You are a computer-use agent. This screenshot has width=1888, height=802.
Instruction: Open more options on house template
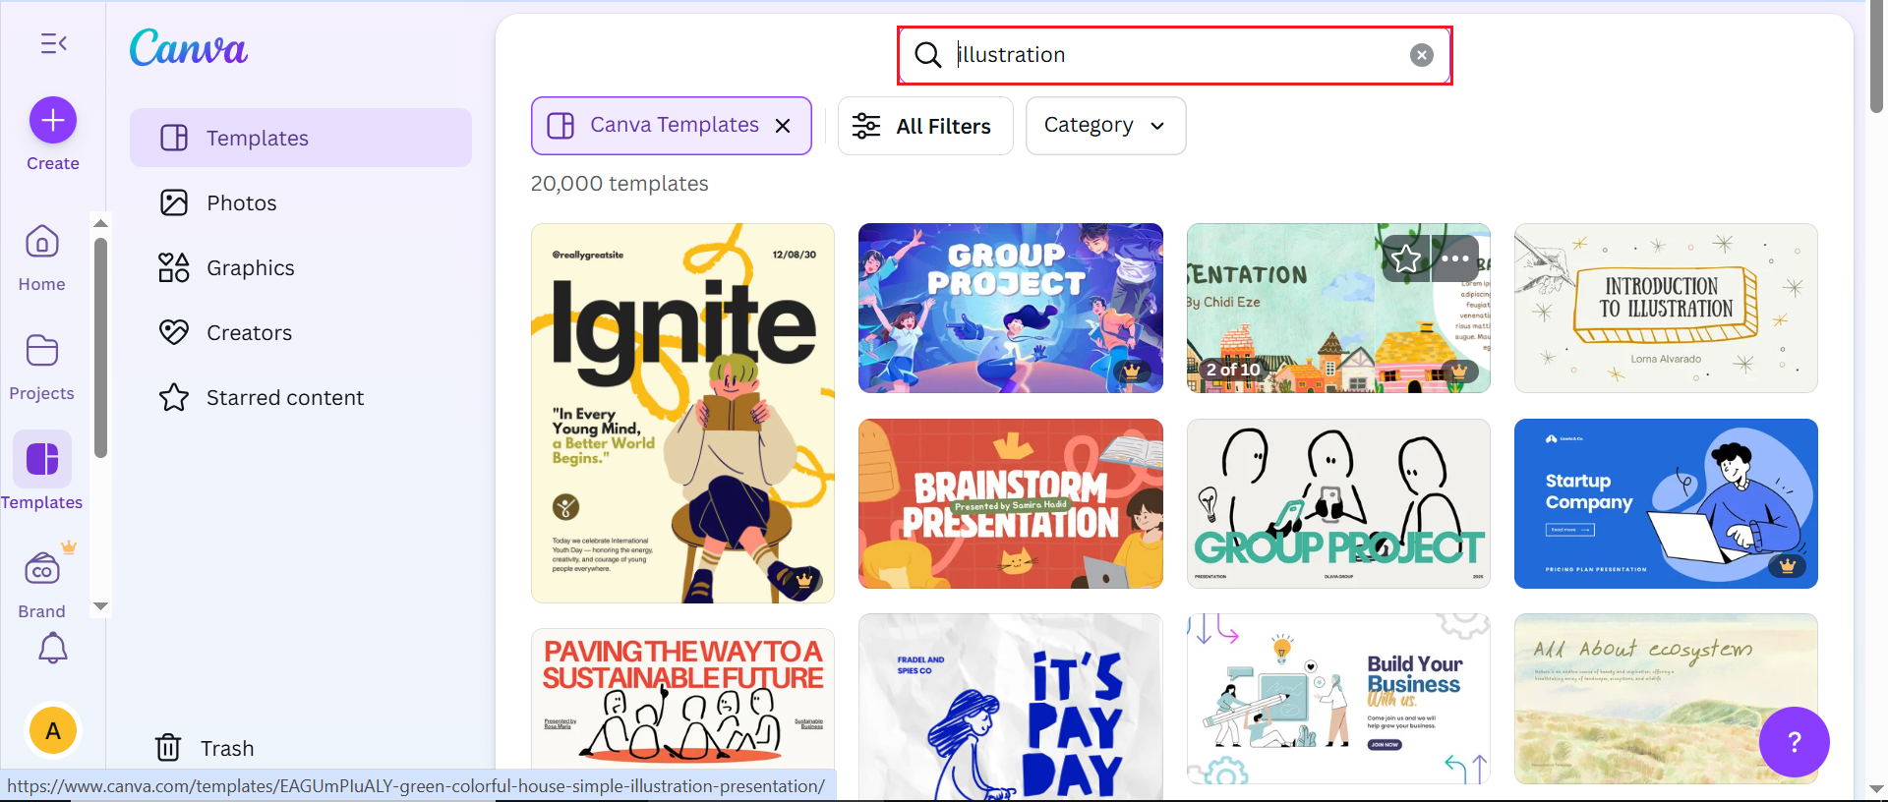click(x=1455, y=258)
